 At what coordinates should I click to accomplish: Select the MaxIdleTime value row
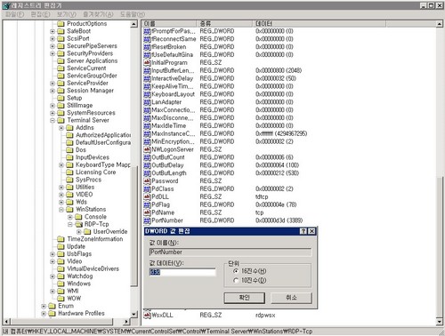click(169, 126)
